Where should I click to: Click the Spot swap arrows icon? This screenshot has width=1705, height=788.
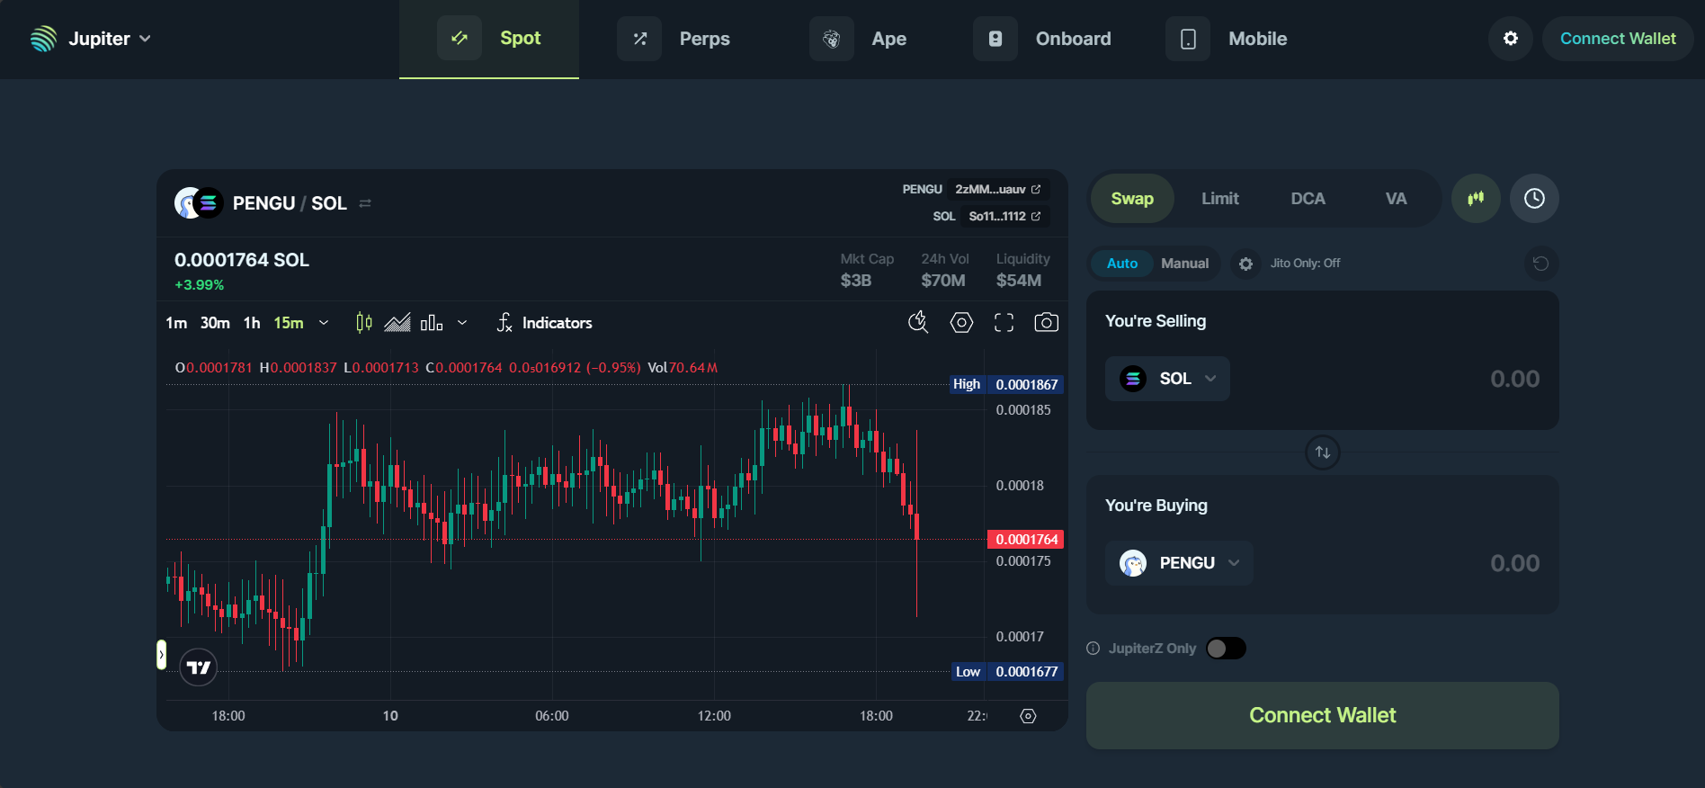[460, 38]
